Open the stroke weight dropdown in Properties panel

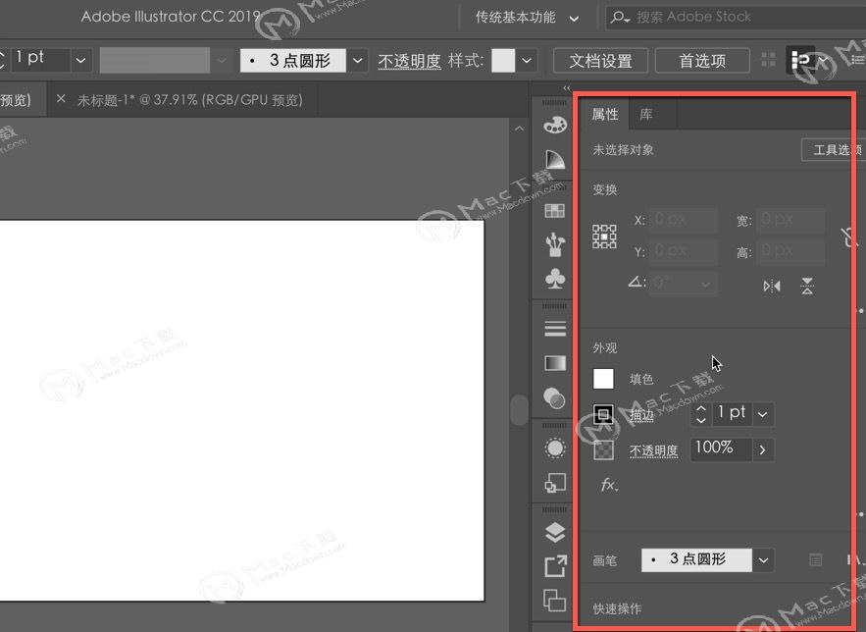point(763,414)
